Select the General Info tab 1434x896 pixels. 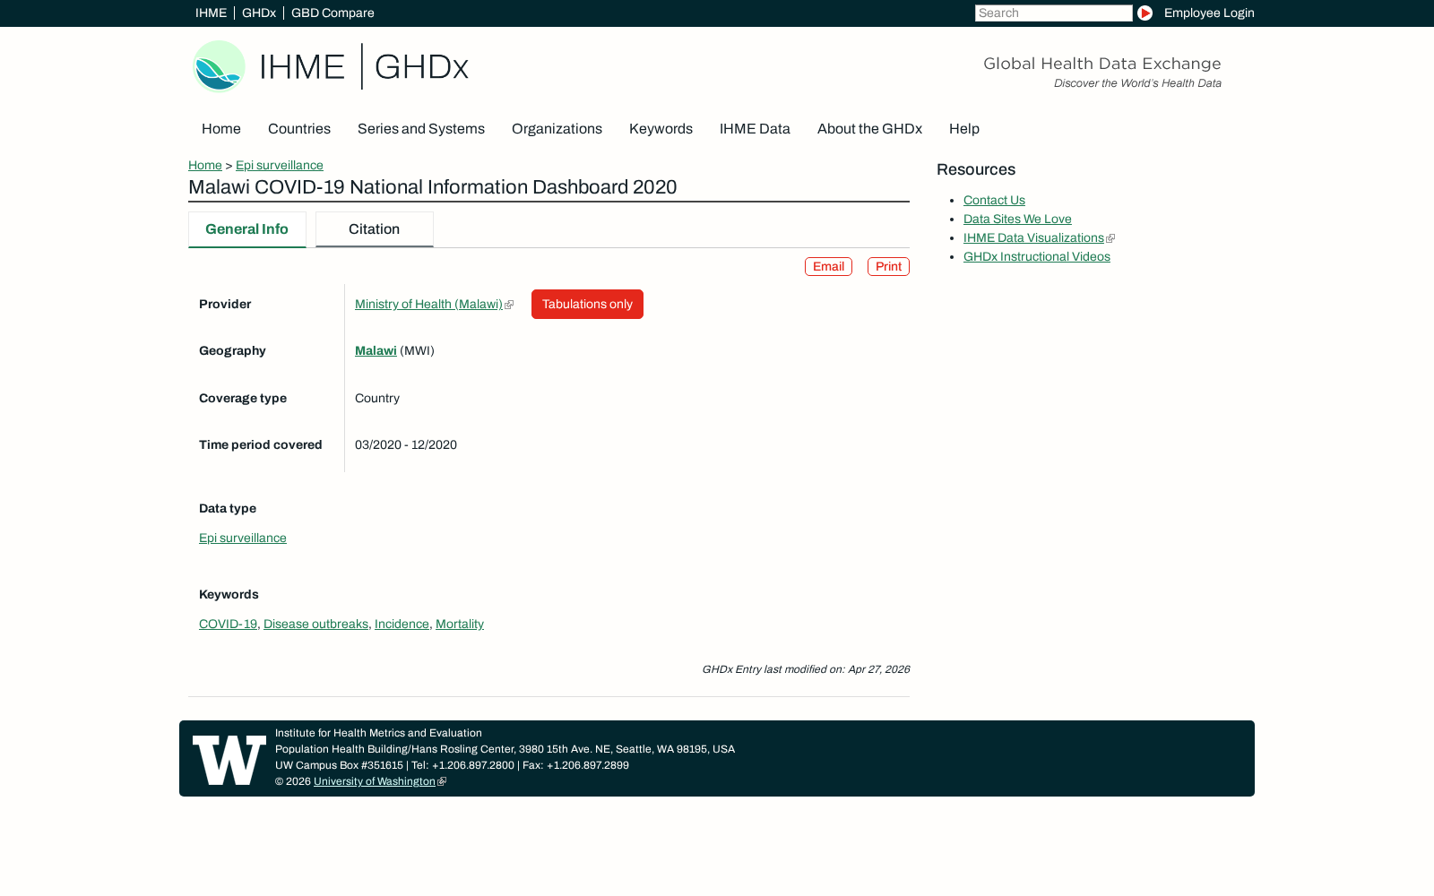point(247,229)
